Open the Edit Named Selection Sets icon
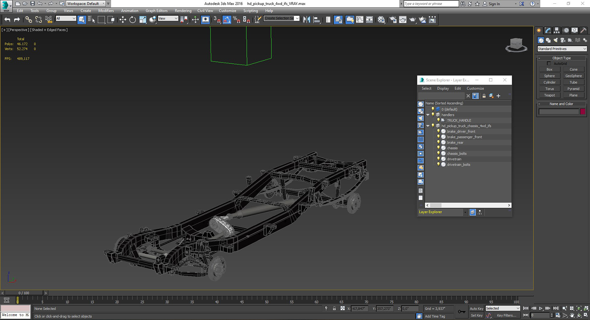This screenshot has width=590, height=320. pos(258,20)
